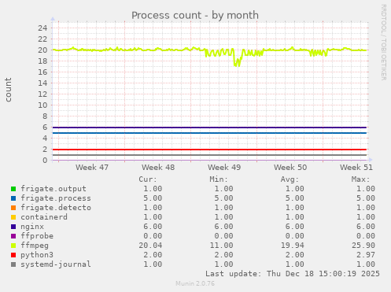
Task: Click the blue frigate.process legend swatch
Action: (13, 198)
